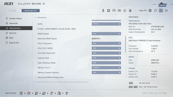Viewport: 173px width, 97px height.
Task: Take a Snapshot with the camera icon
Action: pos(161,10)
